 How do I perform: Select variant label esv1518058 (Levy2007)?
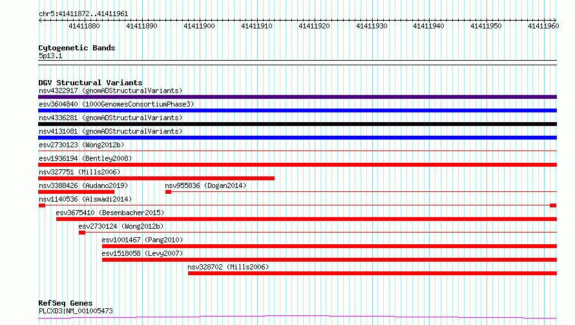142,253
